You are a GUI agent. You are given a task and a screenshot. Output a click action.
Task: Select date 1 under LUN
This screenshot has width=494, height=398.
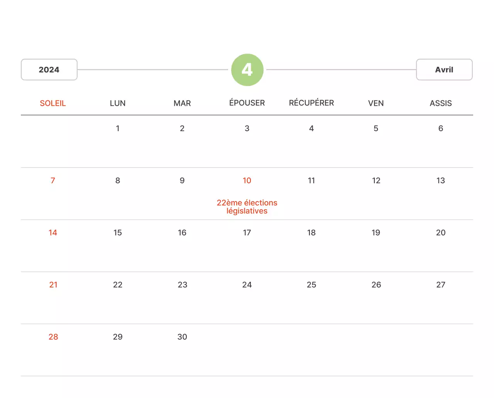pos(118,128)
